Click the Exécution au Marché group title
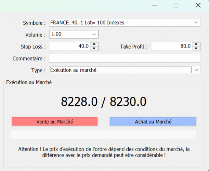This screenshot has height=171, width=209. pyautogui.click(x=29, y=82)
